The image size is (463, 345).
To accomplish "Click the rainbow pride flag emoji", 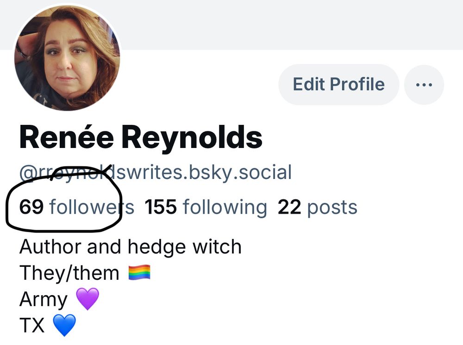I will click(x=139, y=272).
